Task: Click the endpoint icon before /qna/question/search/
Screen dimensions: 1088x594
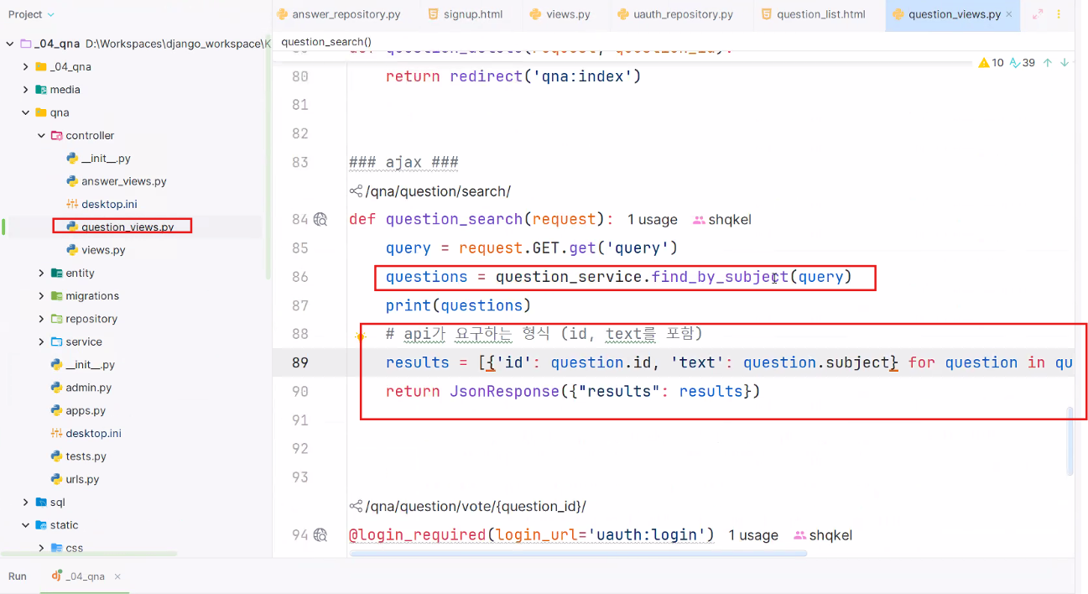Action: pos(356,191)
